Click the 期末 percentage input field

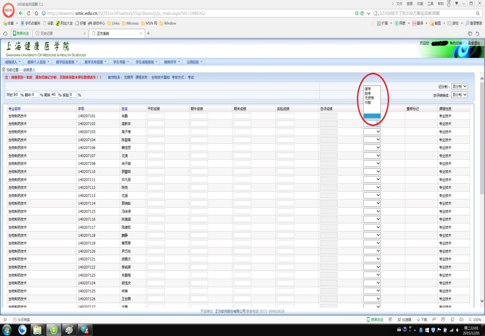pyautogui.click(x=55, y=95)
